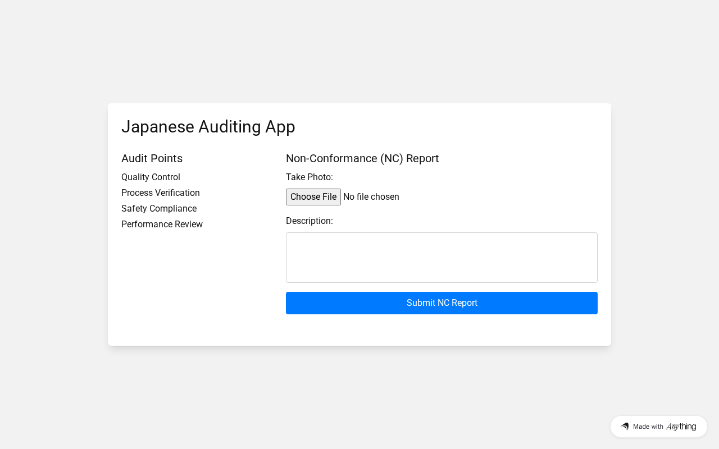Image resolution: width=719 pixels, height=449 pixels.
Task: Click the 'Made with' text in badge
Action: (x=648, y=427)
